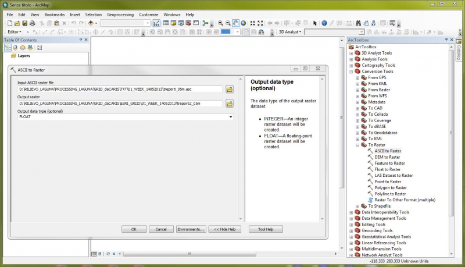Open the 3D Analyst dropdown menu
Image resolution: width=465 pixels, height=267 pixels.
(289, 32)
